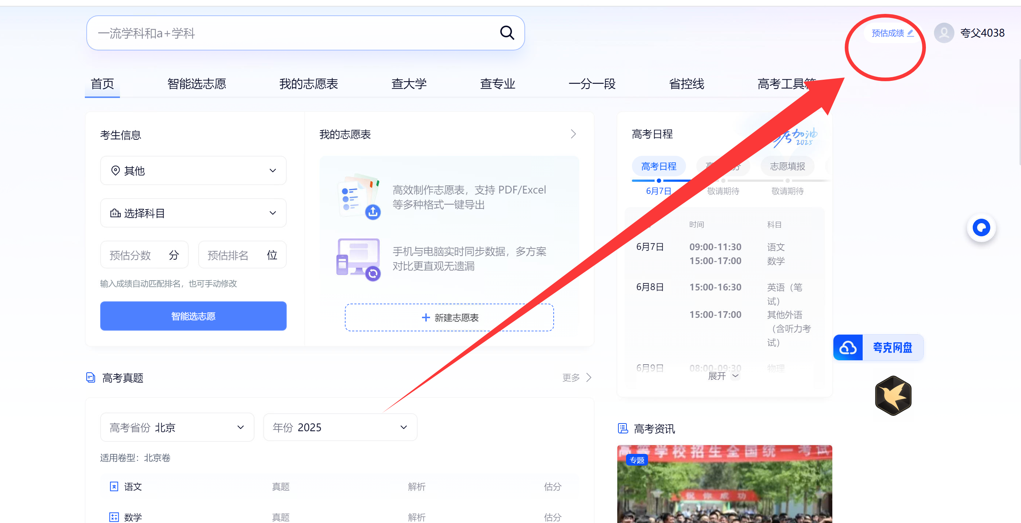Screen dimensions: 1021x523
Task: Open 真题 for 数学 row
Action: tap(280, 517)
